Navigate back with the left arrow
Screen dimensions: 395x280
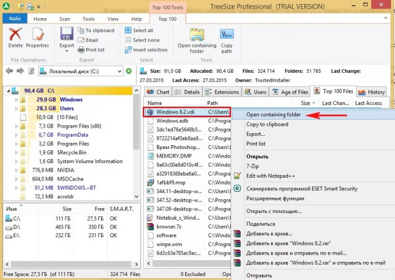[x=9, y=71]
